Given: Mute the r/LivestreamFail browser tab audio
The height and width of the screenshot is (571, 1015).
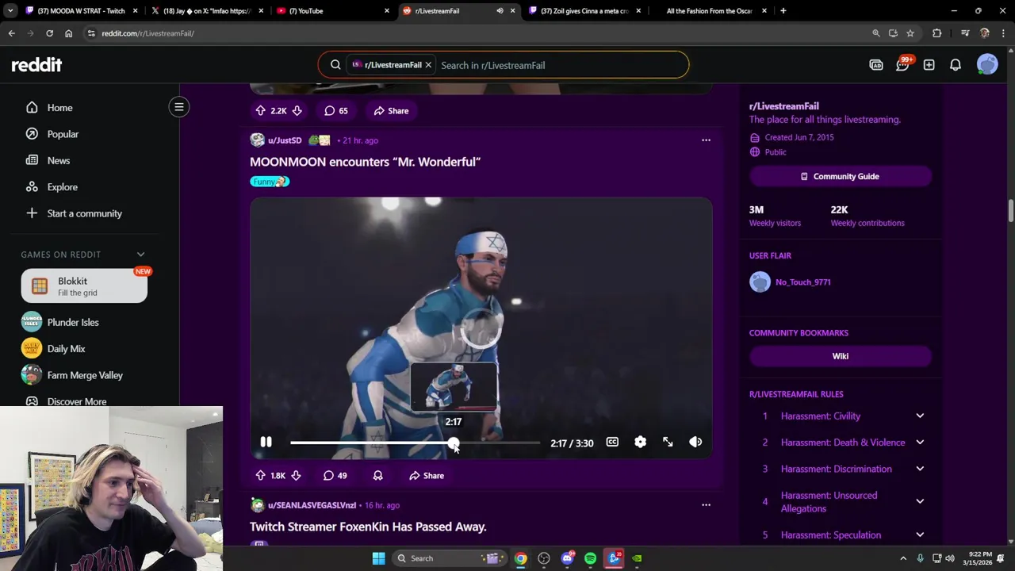Looking at the screenshot, I should click(x=500, y=11).
